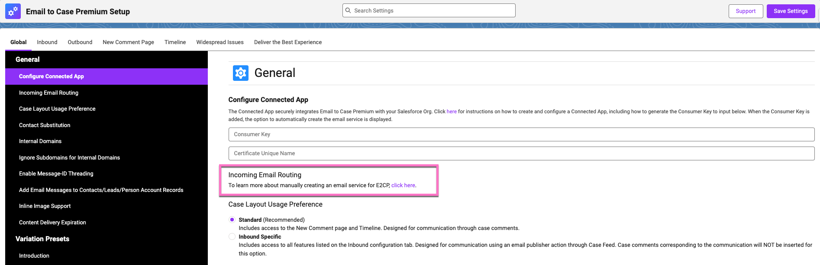Click the Email to Case Premium app icon
The image size is (820, 265).
click(13, 11)
